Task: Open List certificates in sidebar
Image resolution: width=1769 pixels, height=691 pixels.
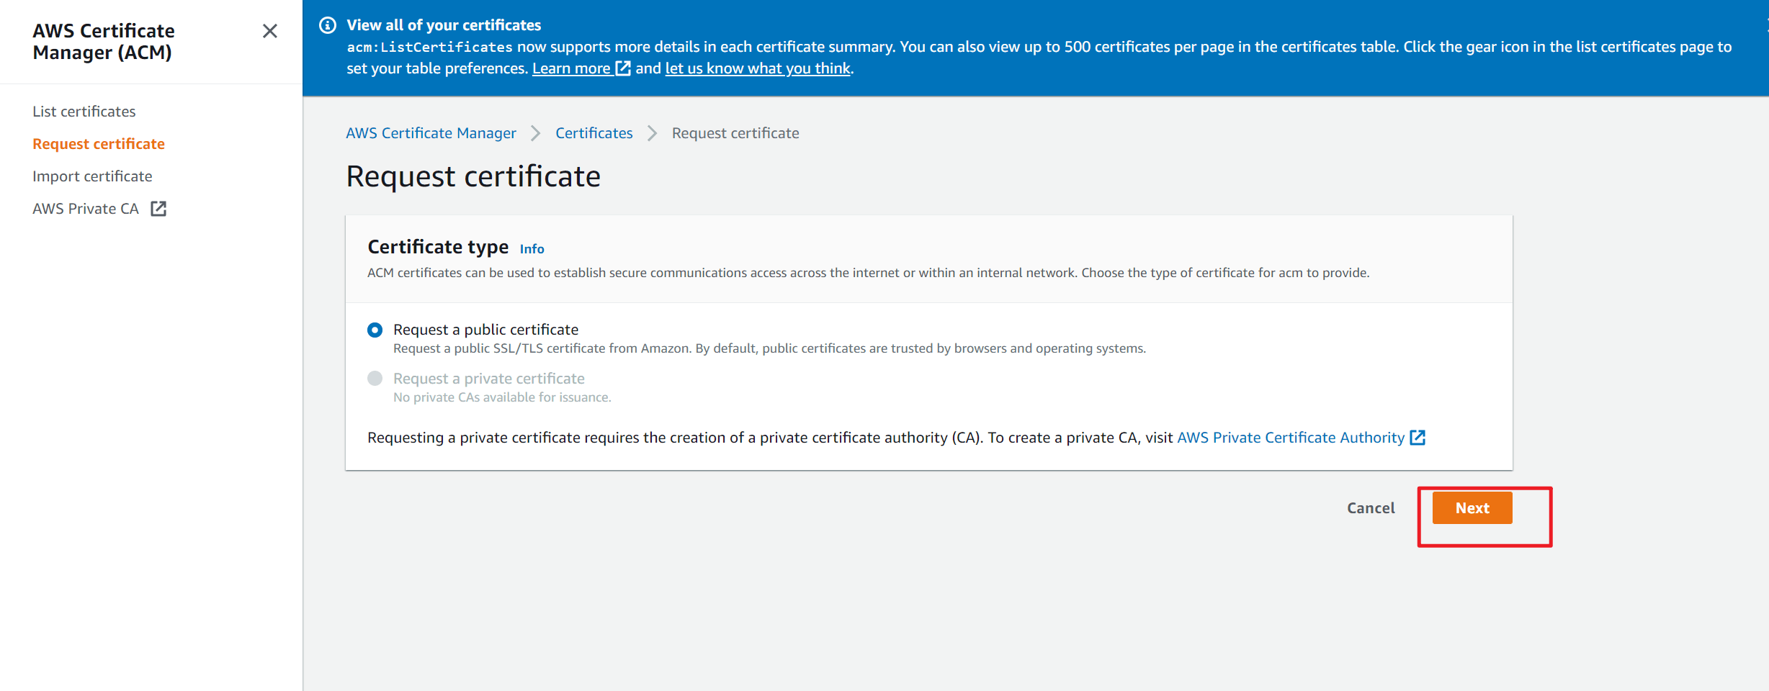Action: (84, 112)
